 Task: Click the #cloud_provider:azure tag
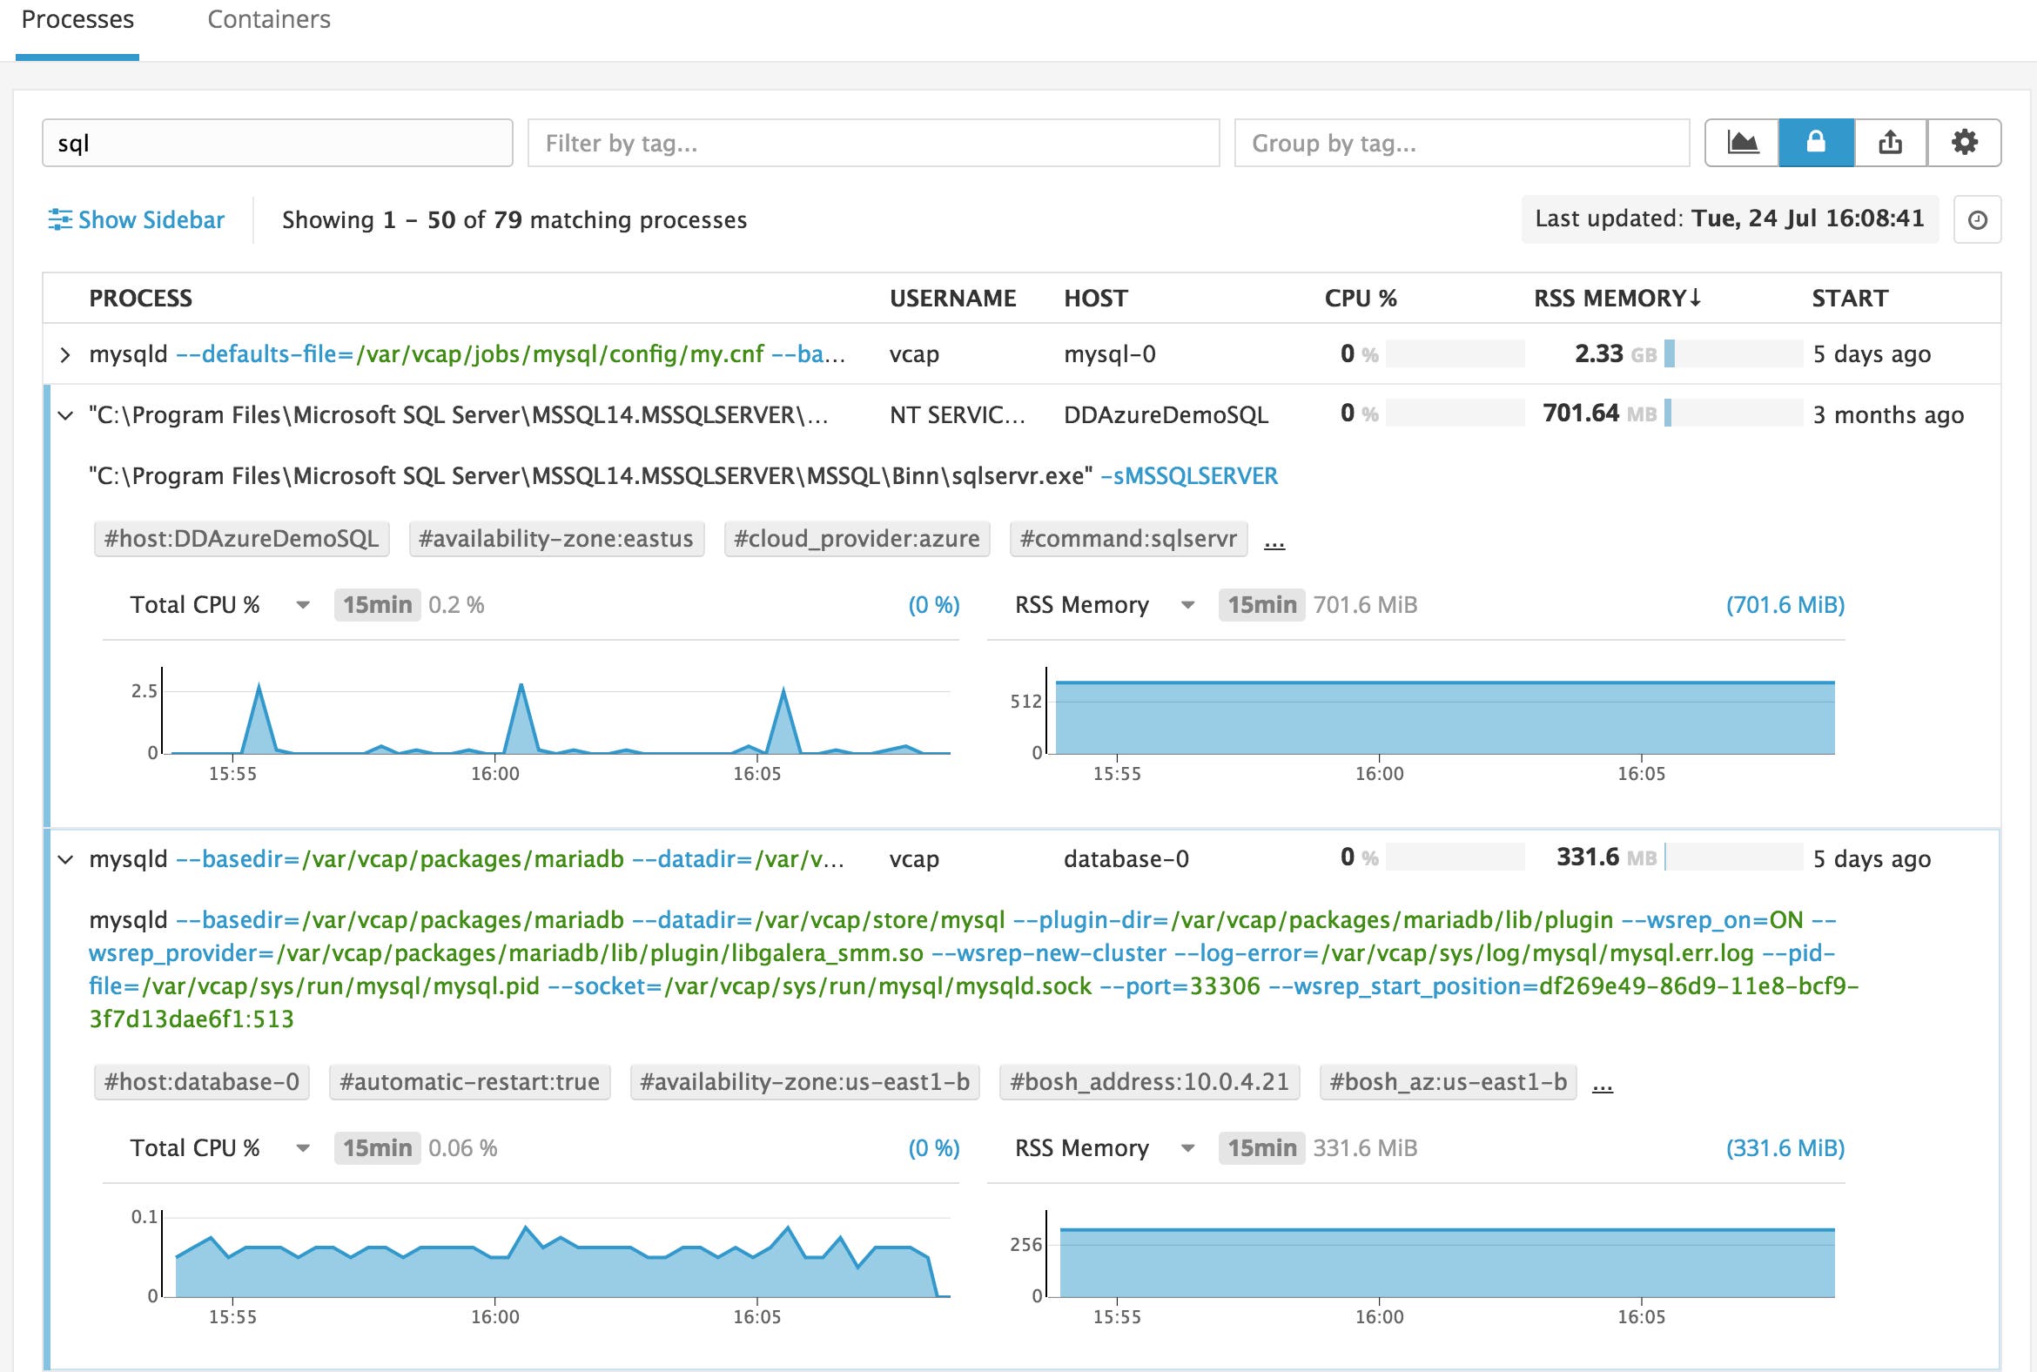pos(856,539)
